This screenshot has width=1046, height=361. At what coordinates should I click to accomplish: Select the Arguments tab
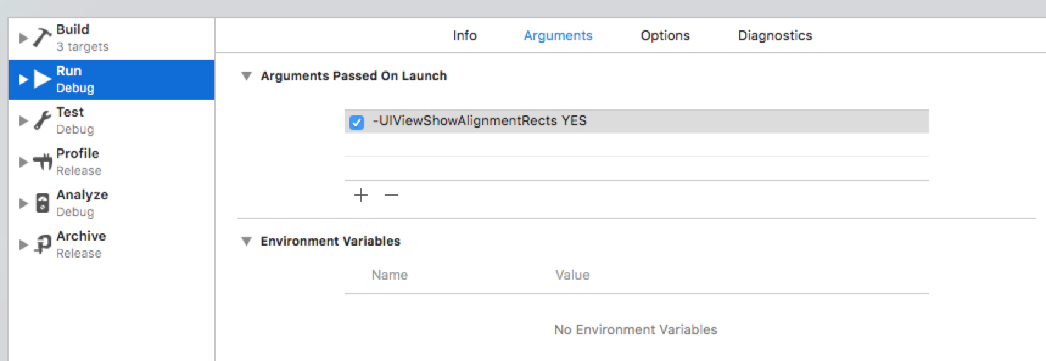pyautogui.click(x=558, y=36)
